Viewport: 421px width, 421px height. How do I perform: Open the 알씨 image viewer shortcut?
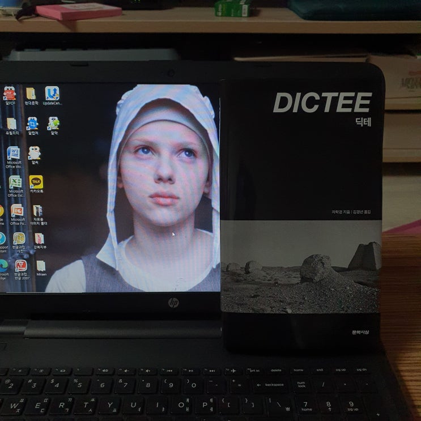pos(35,155)
